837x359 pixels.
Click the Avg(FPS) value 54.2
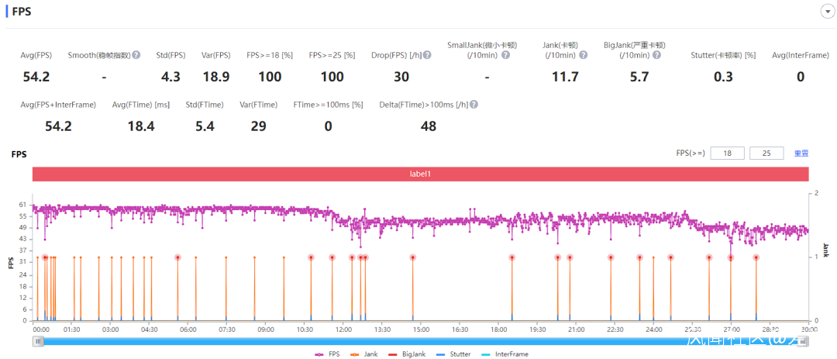[36, 77]
